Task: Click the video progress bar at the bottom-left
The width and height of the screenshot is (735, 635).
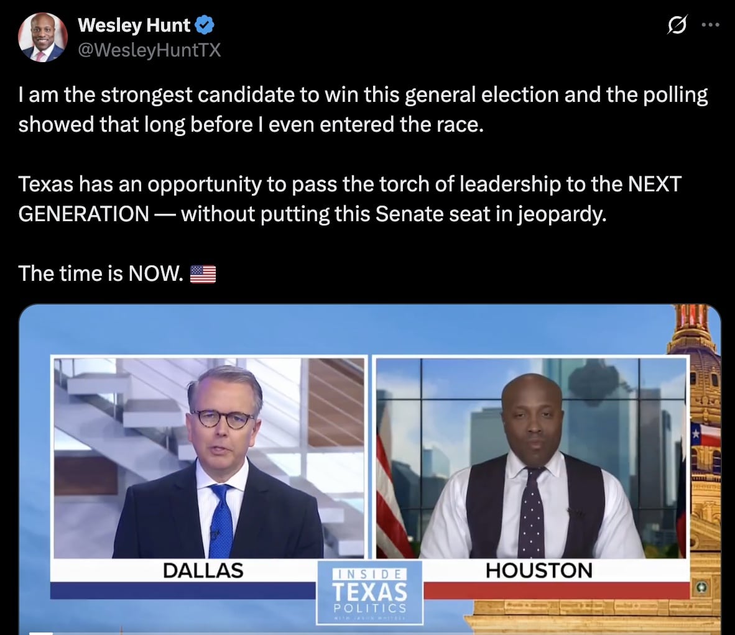Action: tap(41, 633)
